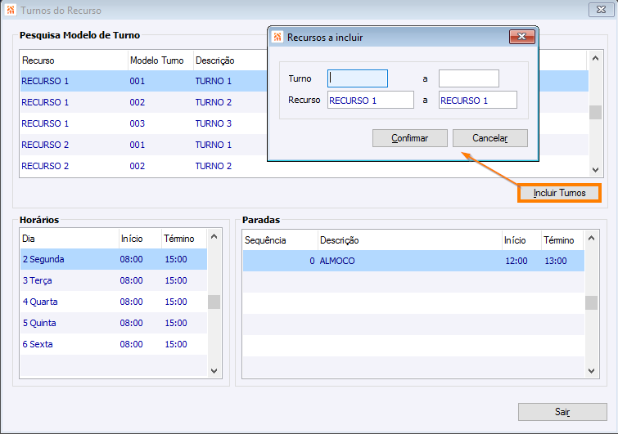Click the Início header in Paradas grid
618x434 pixels.
(x=521, y=240)
